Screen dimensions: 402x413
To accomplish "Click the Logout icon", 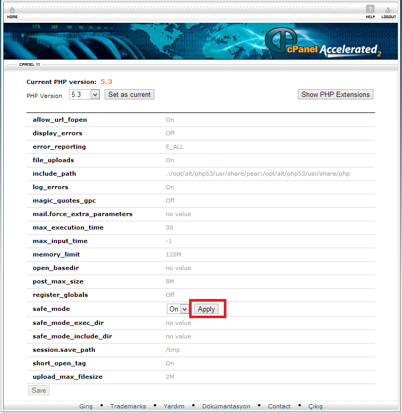I will [x=388, y=11].
